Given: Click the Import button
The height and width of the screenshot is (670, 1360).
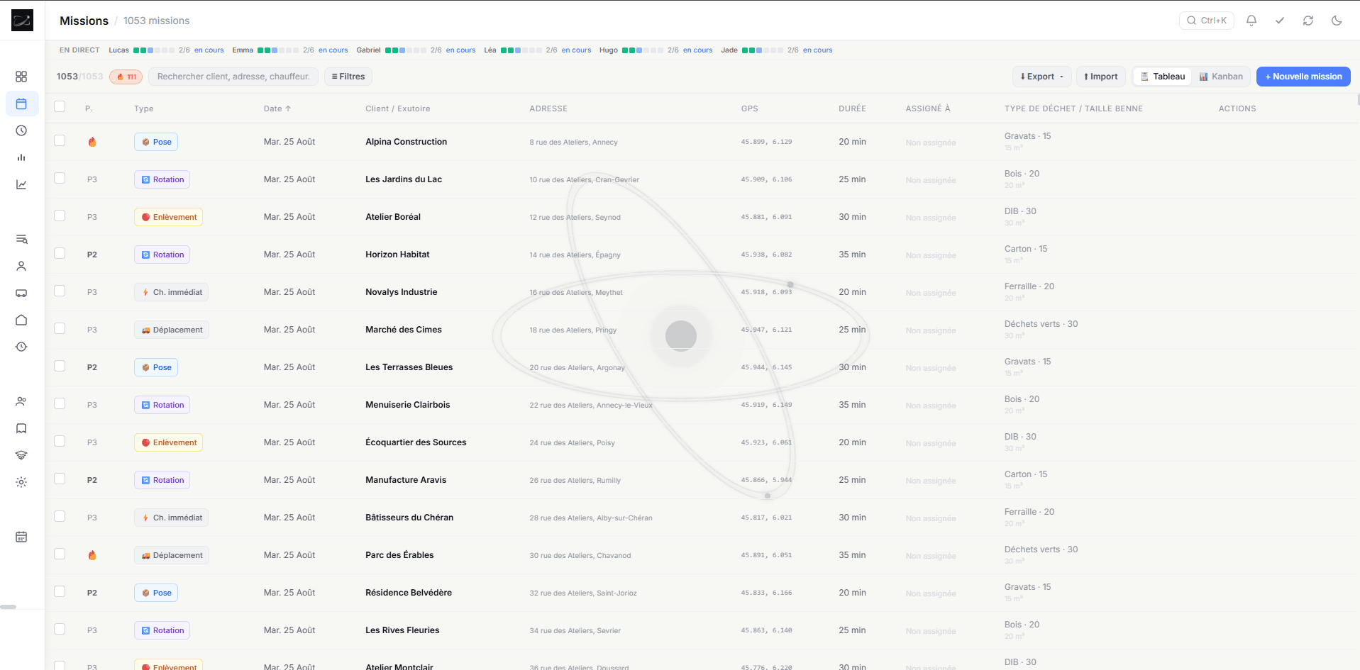Looking at the screenshot, I should point(1101,77).
